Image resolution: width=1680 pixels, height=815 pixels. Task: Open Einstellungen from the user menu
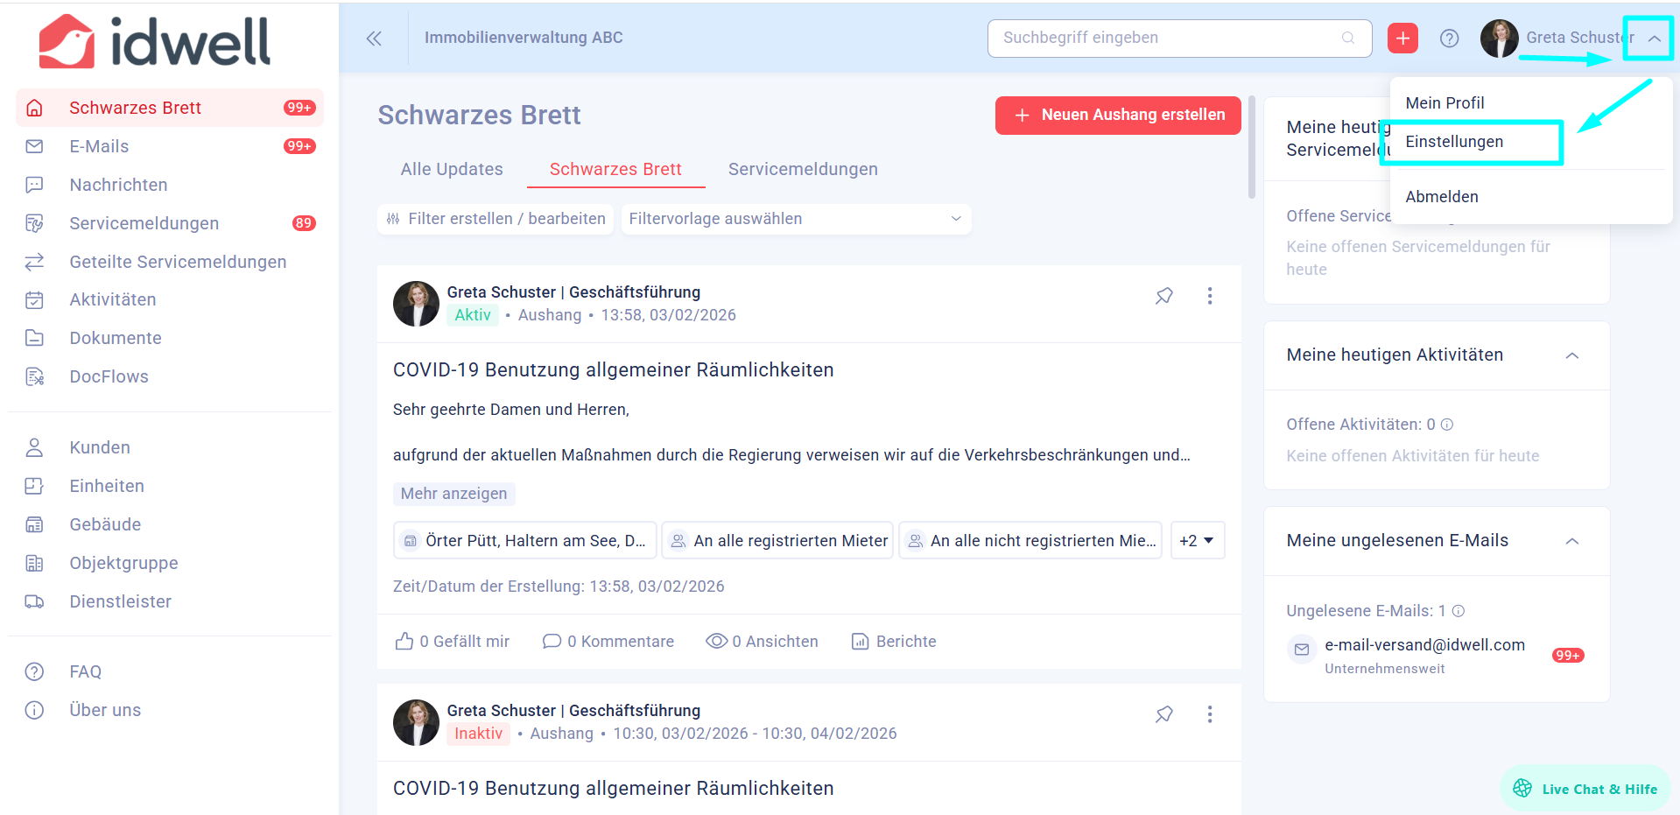(1454, 142)
